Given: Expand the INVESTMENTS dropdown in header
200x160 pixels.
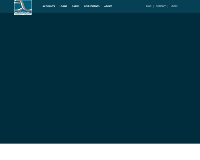Looking at the screenshot, I should point(92,6).
